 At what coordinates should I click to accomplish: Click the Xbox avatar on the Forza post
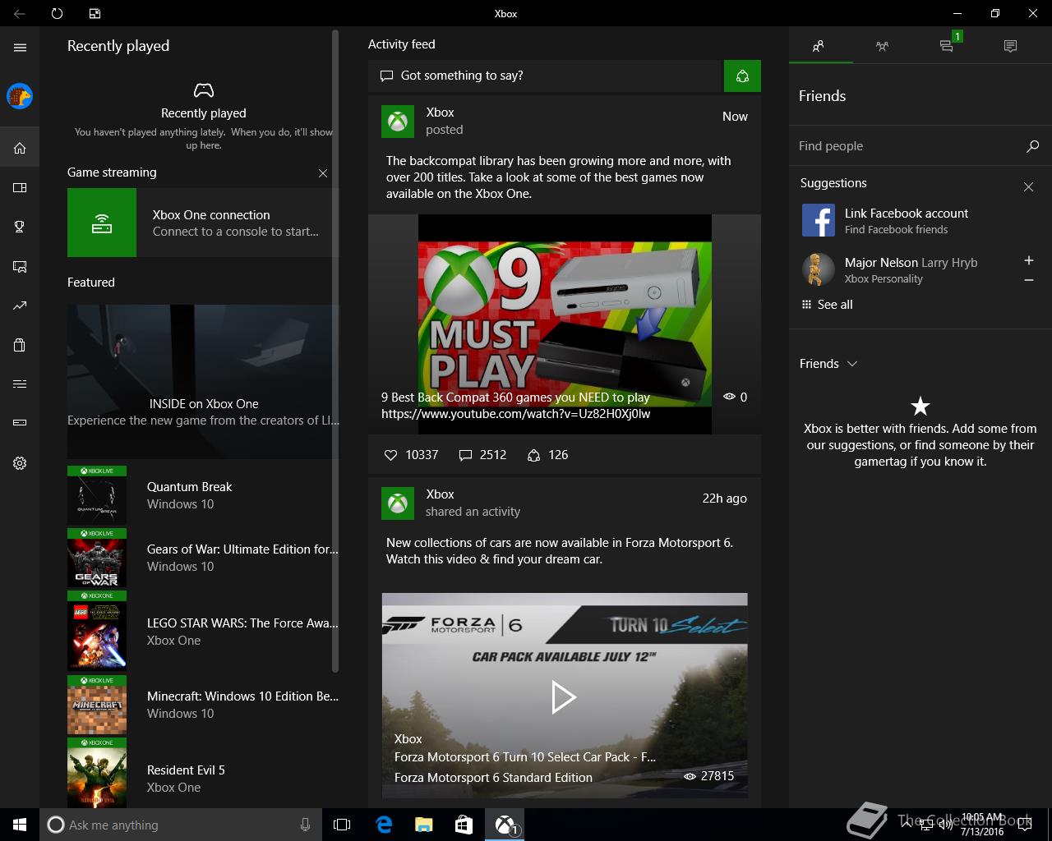[x=398, y=503]
